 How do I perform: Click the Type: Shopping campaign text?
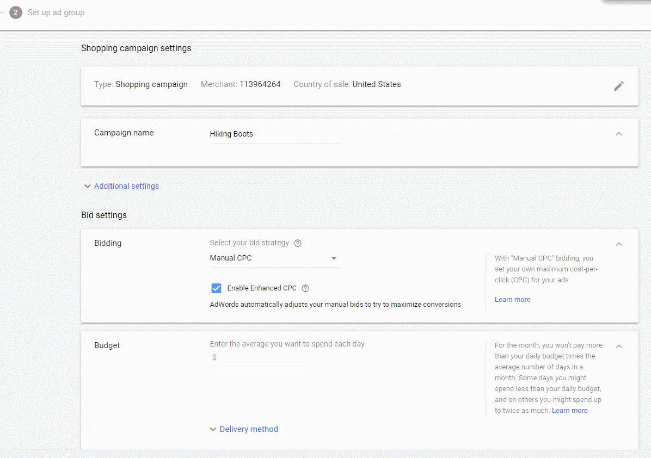141,84
